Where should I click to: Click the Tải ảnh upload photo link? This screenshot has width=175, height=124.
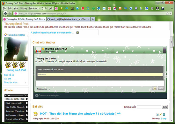tap(8, 79)
